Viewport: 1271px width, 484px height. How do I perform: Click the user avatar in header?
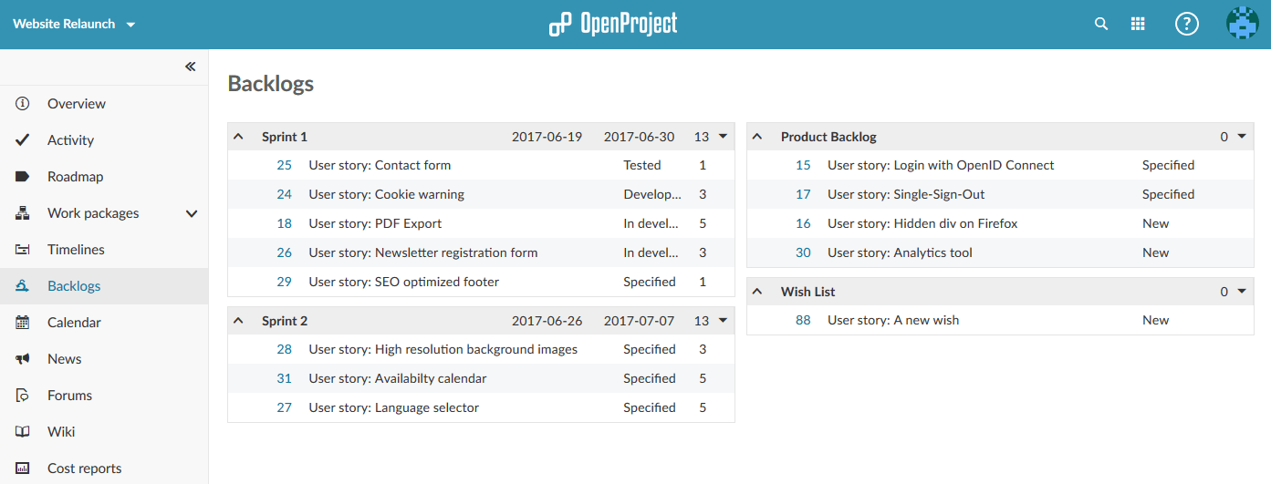click(1242, 24)
